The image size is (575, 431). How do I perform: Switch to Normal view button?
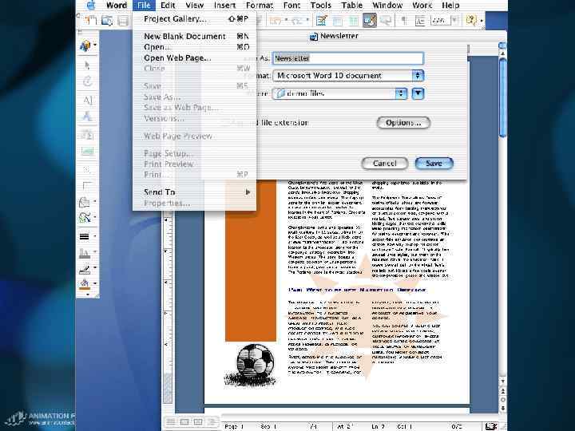point(171,422)
